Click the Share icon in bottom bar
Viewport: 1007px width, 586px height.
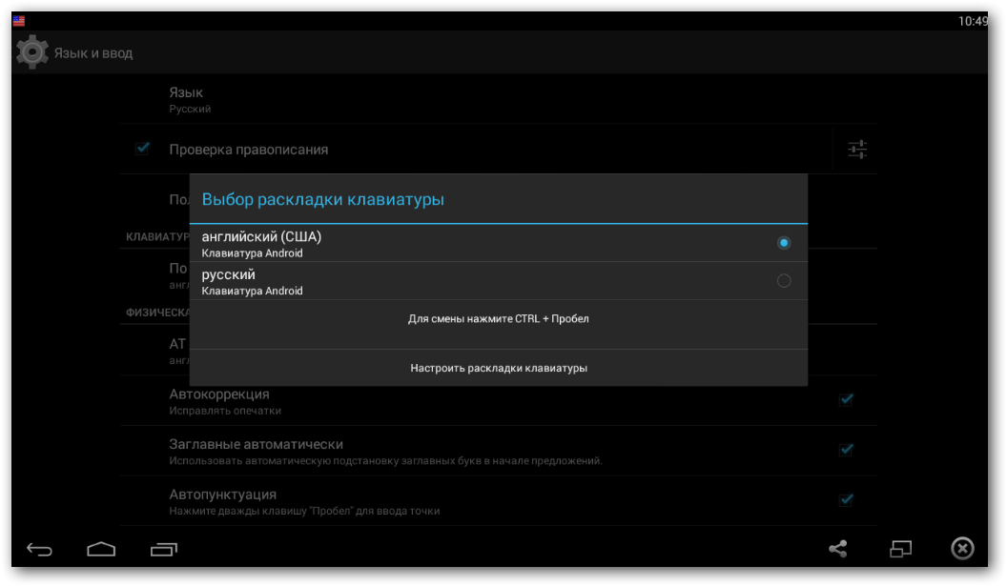tap(838, 549)
